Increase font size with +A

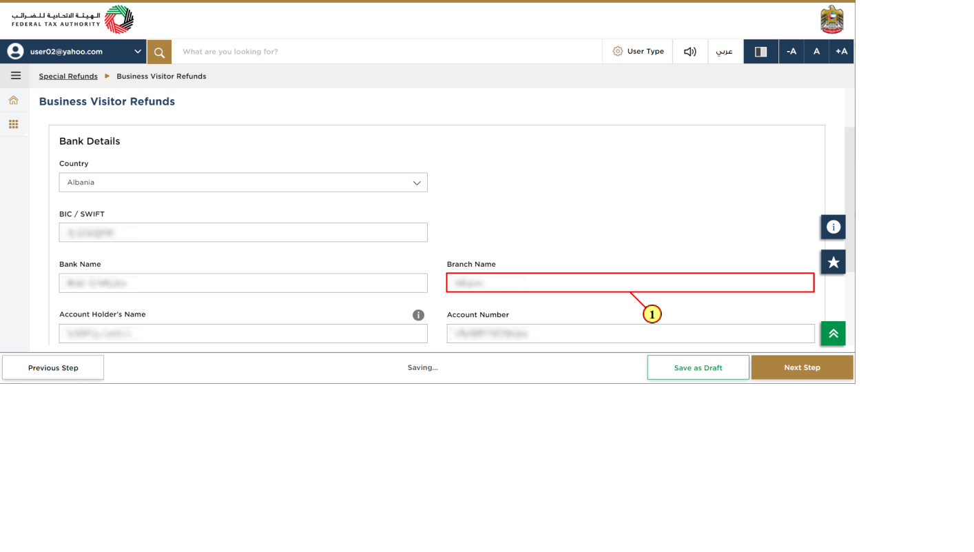click(x=842, y=52)
